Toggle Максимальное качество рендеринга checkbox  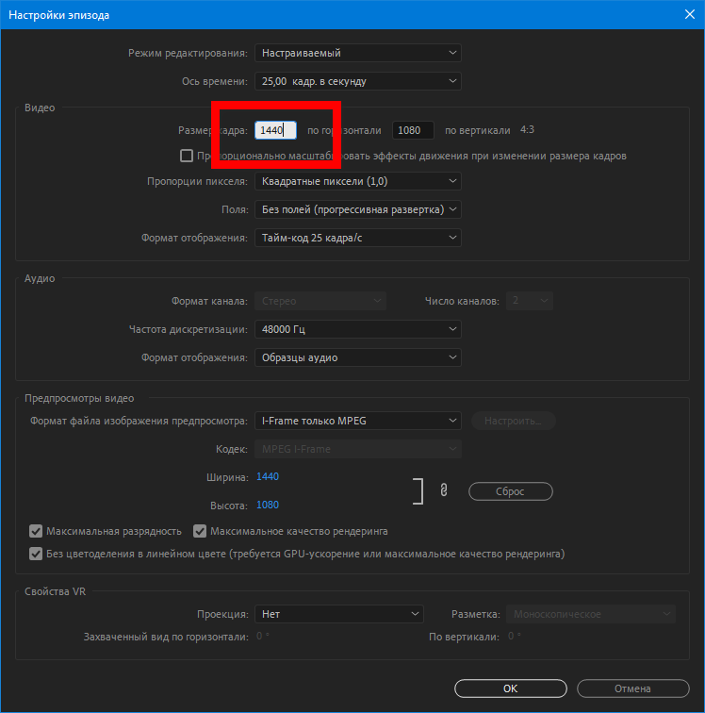click(200, 531)
